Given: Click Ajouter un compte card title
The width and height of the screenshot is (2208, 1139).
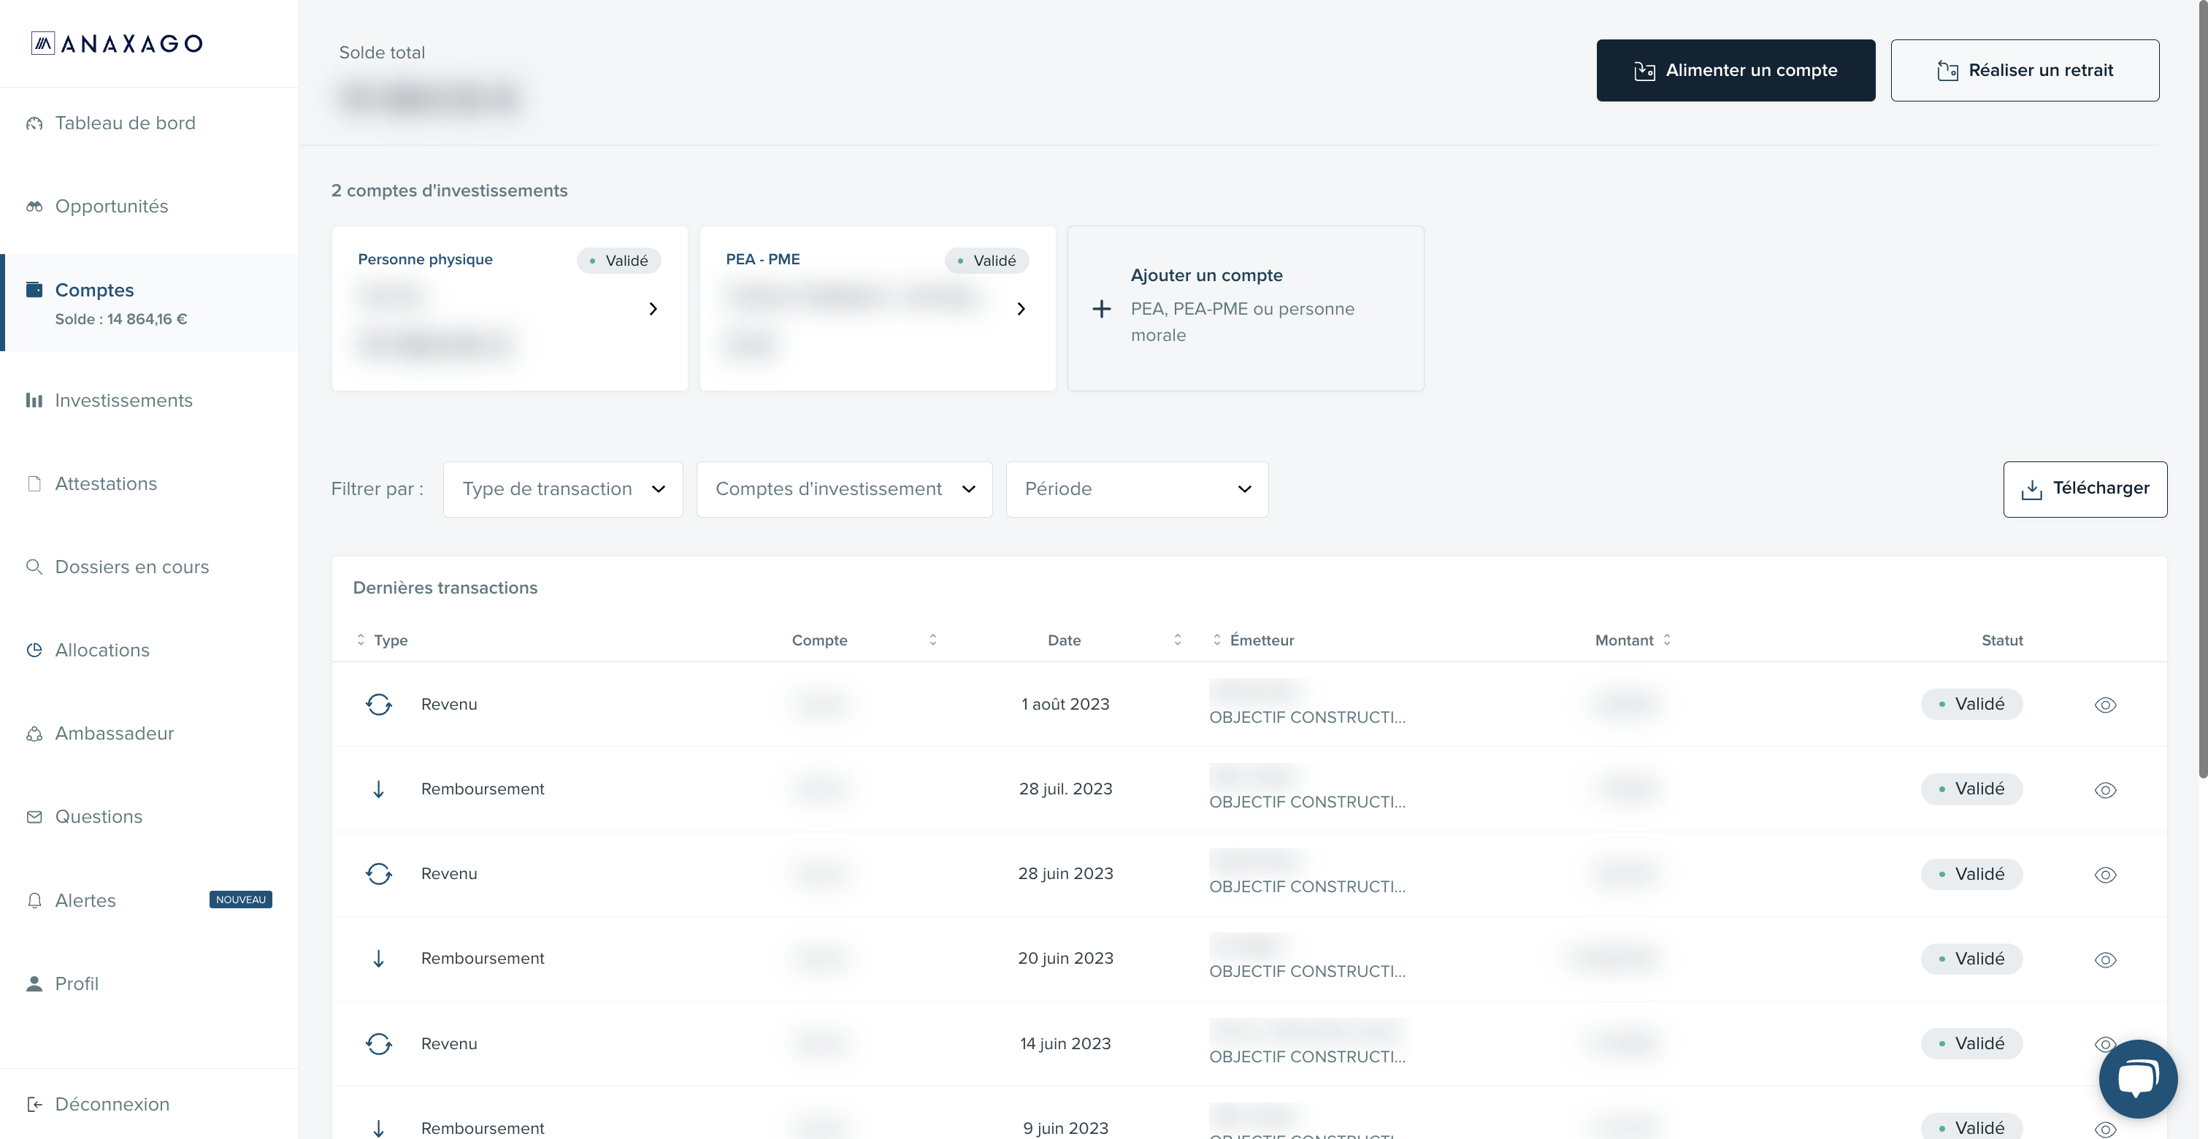Looking at the screenshot, I should 1206,275.
